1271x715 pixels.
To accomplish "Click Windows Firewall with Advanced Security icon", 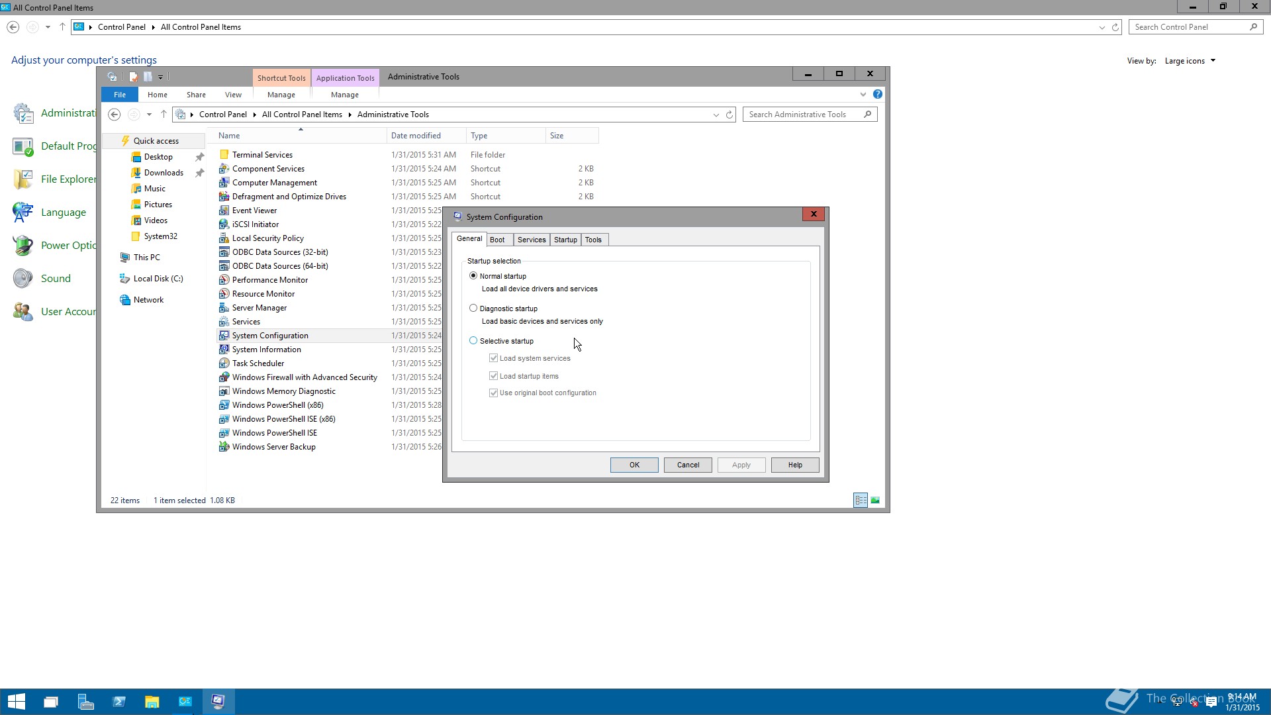I will click(224, 377).
